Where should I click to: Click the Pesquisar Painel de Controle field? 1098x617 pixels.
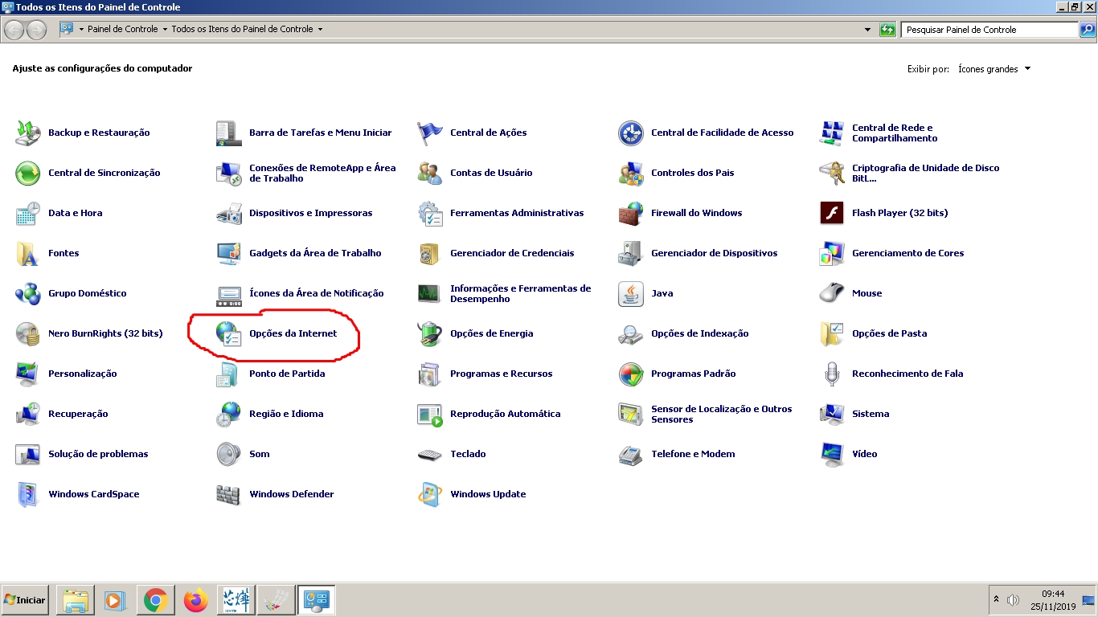click(x=989, y=30)
